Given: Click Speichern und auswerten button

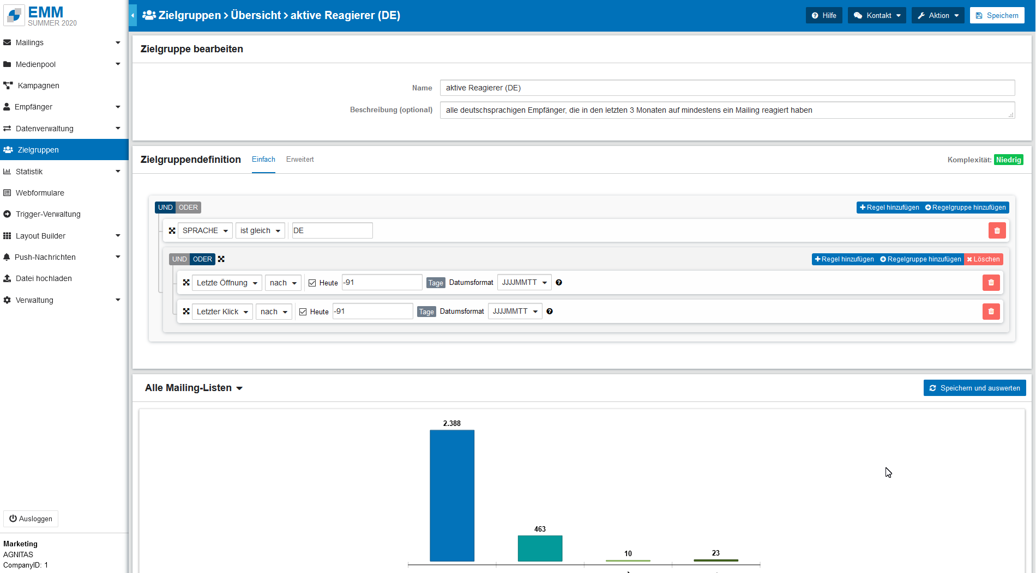Looking at the screenshot, I should coord(974,388).
